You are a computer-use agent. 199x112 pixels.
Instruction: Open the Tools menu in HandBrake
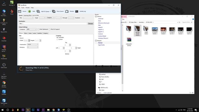click(23, 8)
